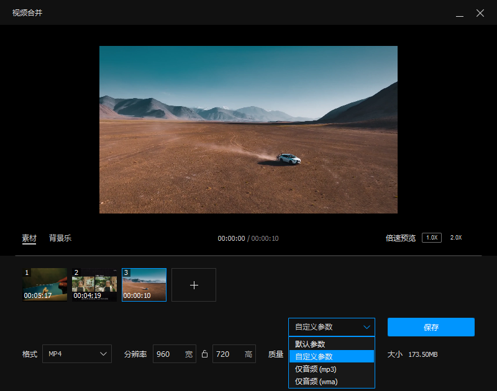This screenshot has width=497, height=391.
Task: Click the resolution width field showing 960
Action: point(168,354)
